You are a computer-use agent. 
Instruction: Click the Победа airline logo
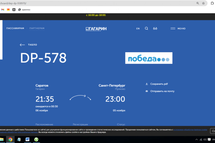(x=149, y=58)
